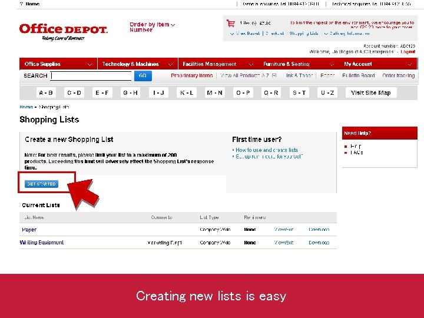Select the C - D alphabet button
Image resolution: width=424 pixels, height=318 pixels.
pyautogui.click(x=74, y=93)
